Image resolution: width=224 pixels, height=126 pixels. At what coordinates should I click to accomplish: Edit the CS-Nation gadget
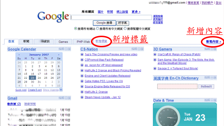click(134, 49)
